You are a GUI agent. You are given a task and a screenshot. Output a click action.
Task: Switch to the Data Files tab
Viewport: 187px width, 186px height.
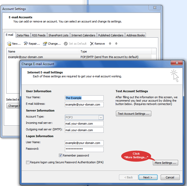click(23, 35)
